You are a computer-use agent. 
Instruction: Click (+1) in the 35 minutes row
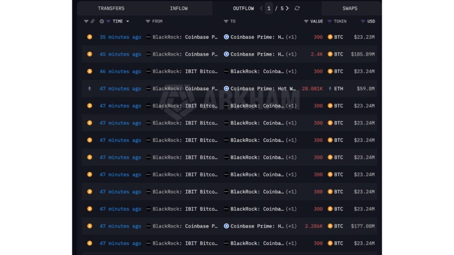click(x=291, y=37)
